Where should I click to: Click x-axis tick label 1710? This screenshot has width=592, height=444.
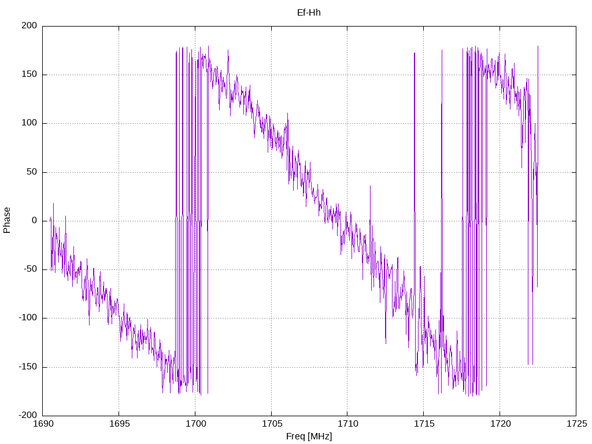(348, 424)
